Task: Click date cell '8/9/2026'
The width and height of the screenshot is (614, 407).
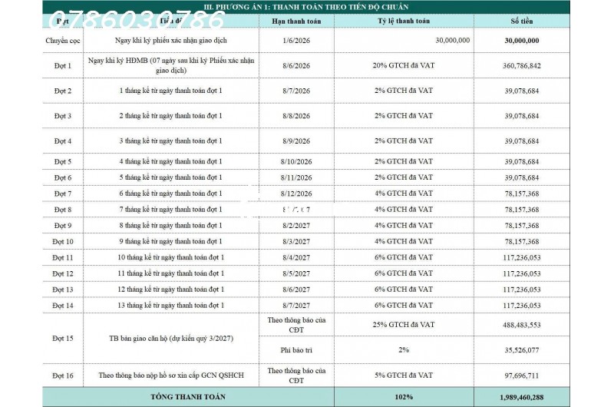Action: pos(296,141)
